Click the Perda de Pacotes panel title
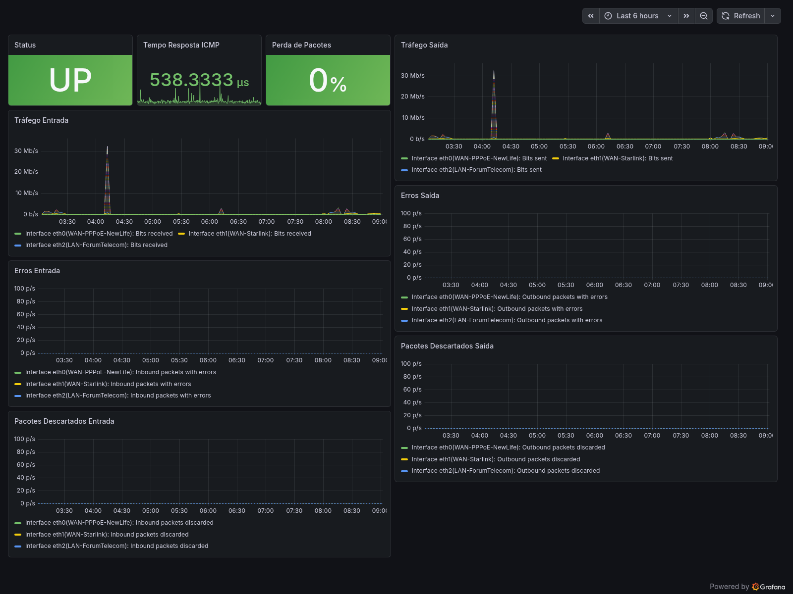The height and width of the screenshot is (594, 793). (301, 45)
